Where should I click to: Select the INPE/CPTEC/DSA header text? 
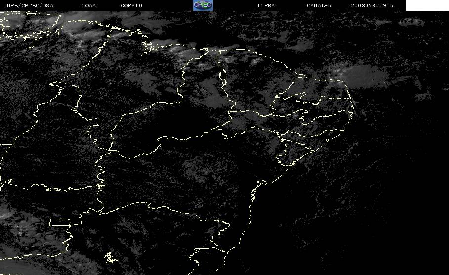[x=28, y=5]
